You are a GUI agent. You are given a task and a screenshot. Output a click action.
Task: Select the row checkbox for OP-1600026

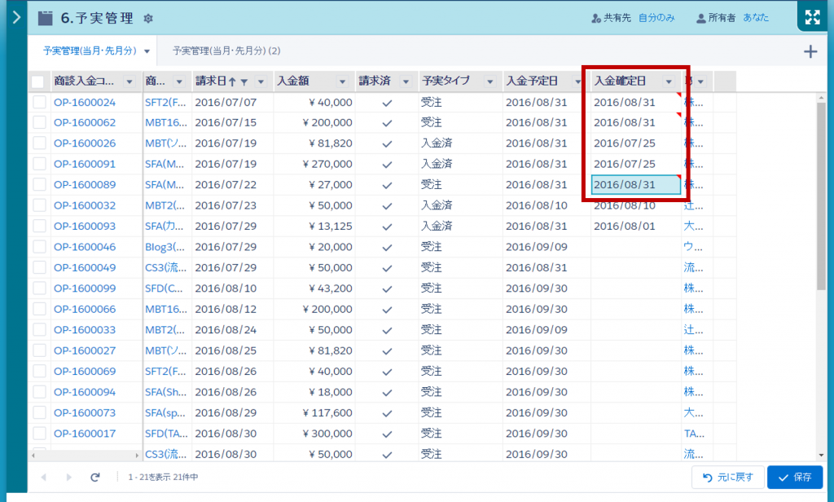click(39, 143)
